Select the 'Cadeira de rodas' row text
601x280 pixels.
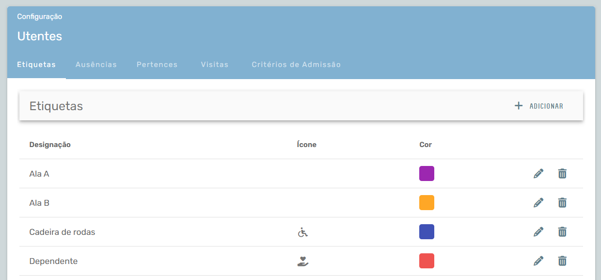(x=62, y=232)
